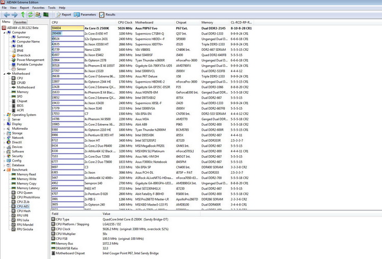Screen dimensions: 382x259
Task: Select Summary in the tree
Action: click(23, 37)
